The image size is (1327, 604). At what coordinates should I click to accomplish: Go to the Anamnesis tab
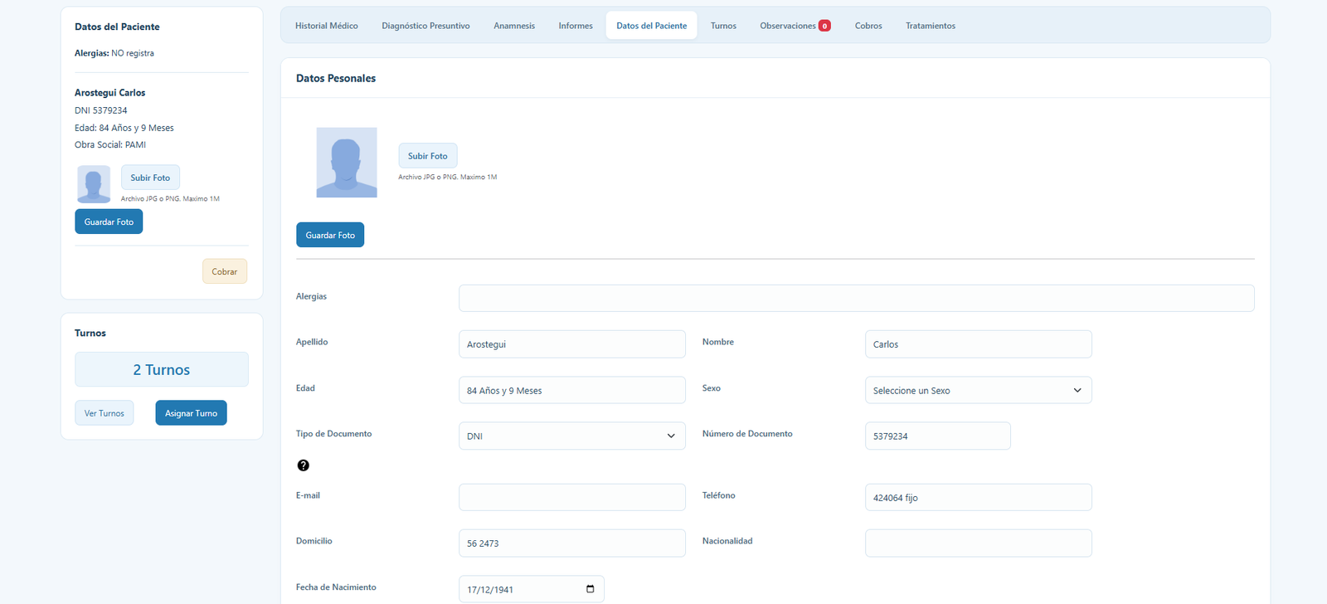coord(514,26)
